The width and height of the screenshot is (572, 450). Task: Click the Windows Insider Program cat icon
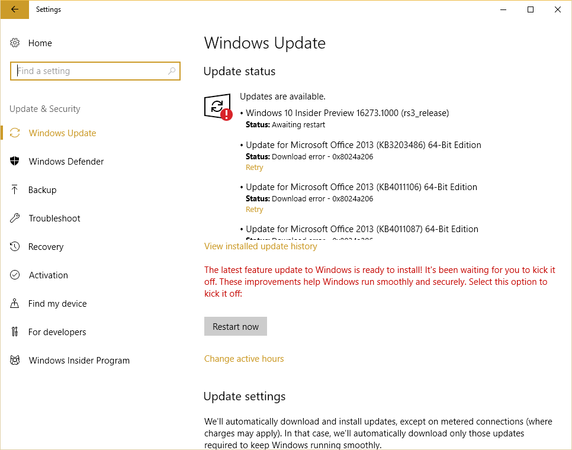coord(15,360)
